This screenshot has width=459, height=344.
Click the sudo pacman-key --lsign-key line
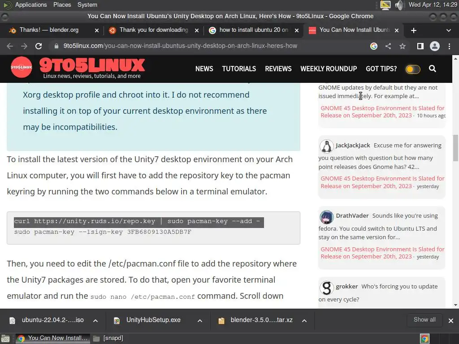[x=103, y=232]
